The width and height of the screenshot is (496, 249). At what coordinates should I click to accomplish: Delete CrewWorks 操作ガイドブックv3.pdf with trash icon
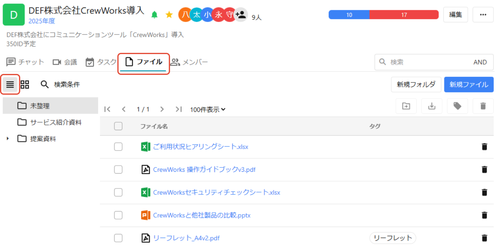(x=484, y=170)
